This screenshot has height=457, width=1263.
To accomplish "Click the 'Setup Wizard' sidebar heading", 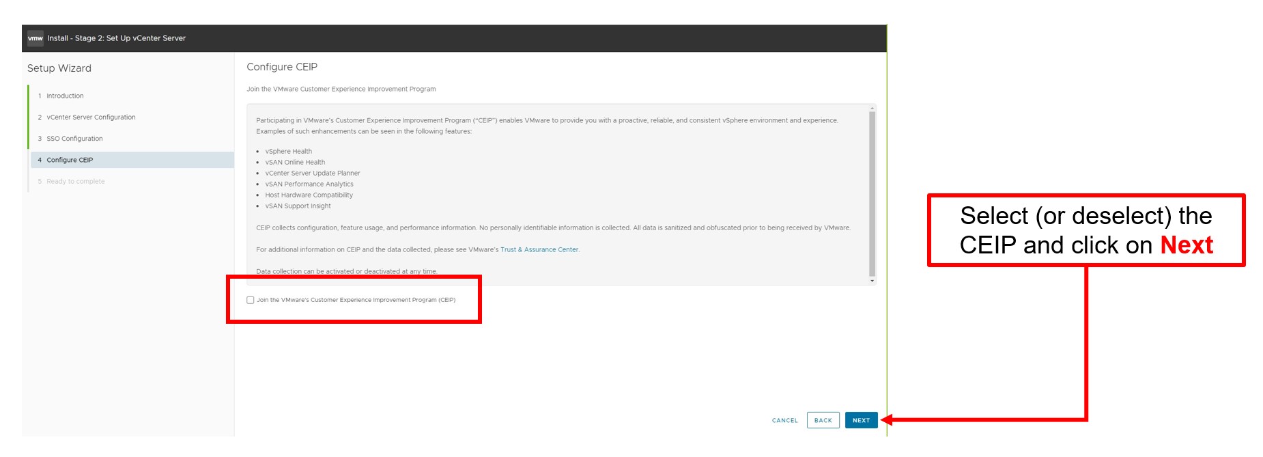I will tap(59, 68).
